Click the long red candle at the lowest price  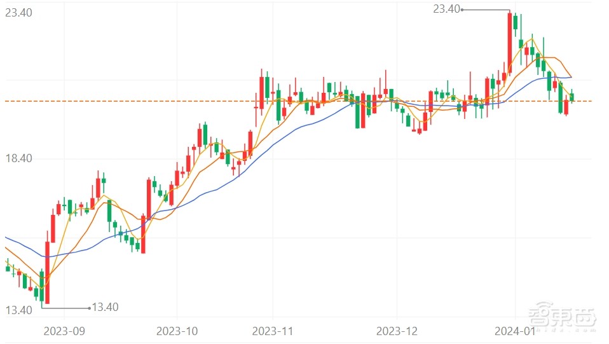point(47,272)
